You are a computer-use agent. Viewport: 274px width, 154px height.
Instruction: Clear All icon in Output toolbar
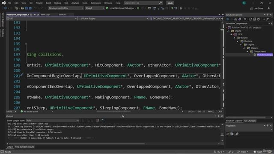[x=98, y=120]
